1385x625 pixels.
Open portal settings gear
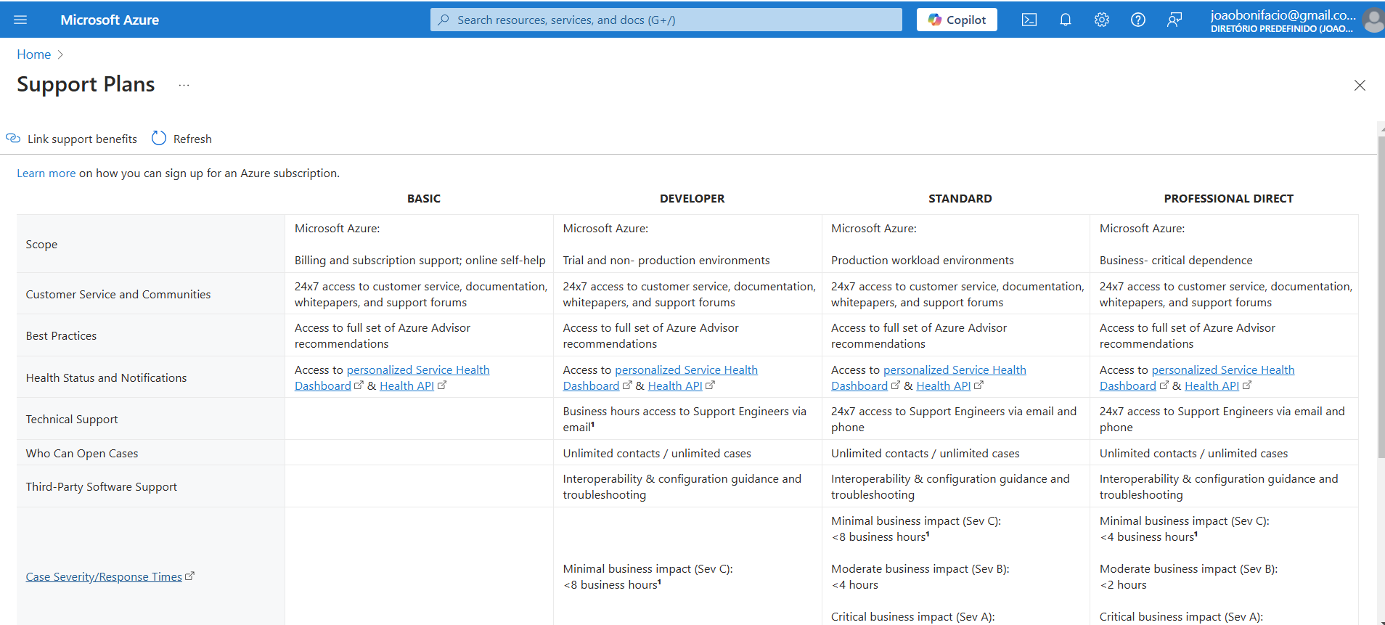tap(1102, 20)
